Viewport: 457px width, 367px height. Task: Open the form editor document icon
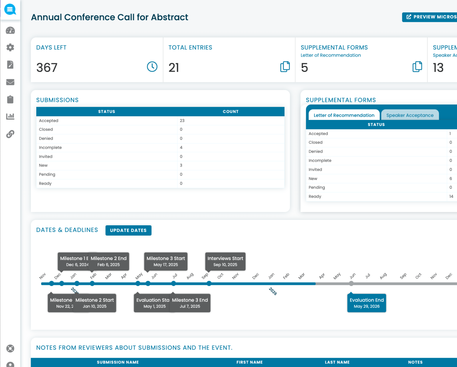[10, 65]
